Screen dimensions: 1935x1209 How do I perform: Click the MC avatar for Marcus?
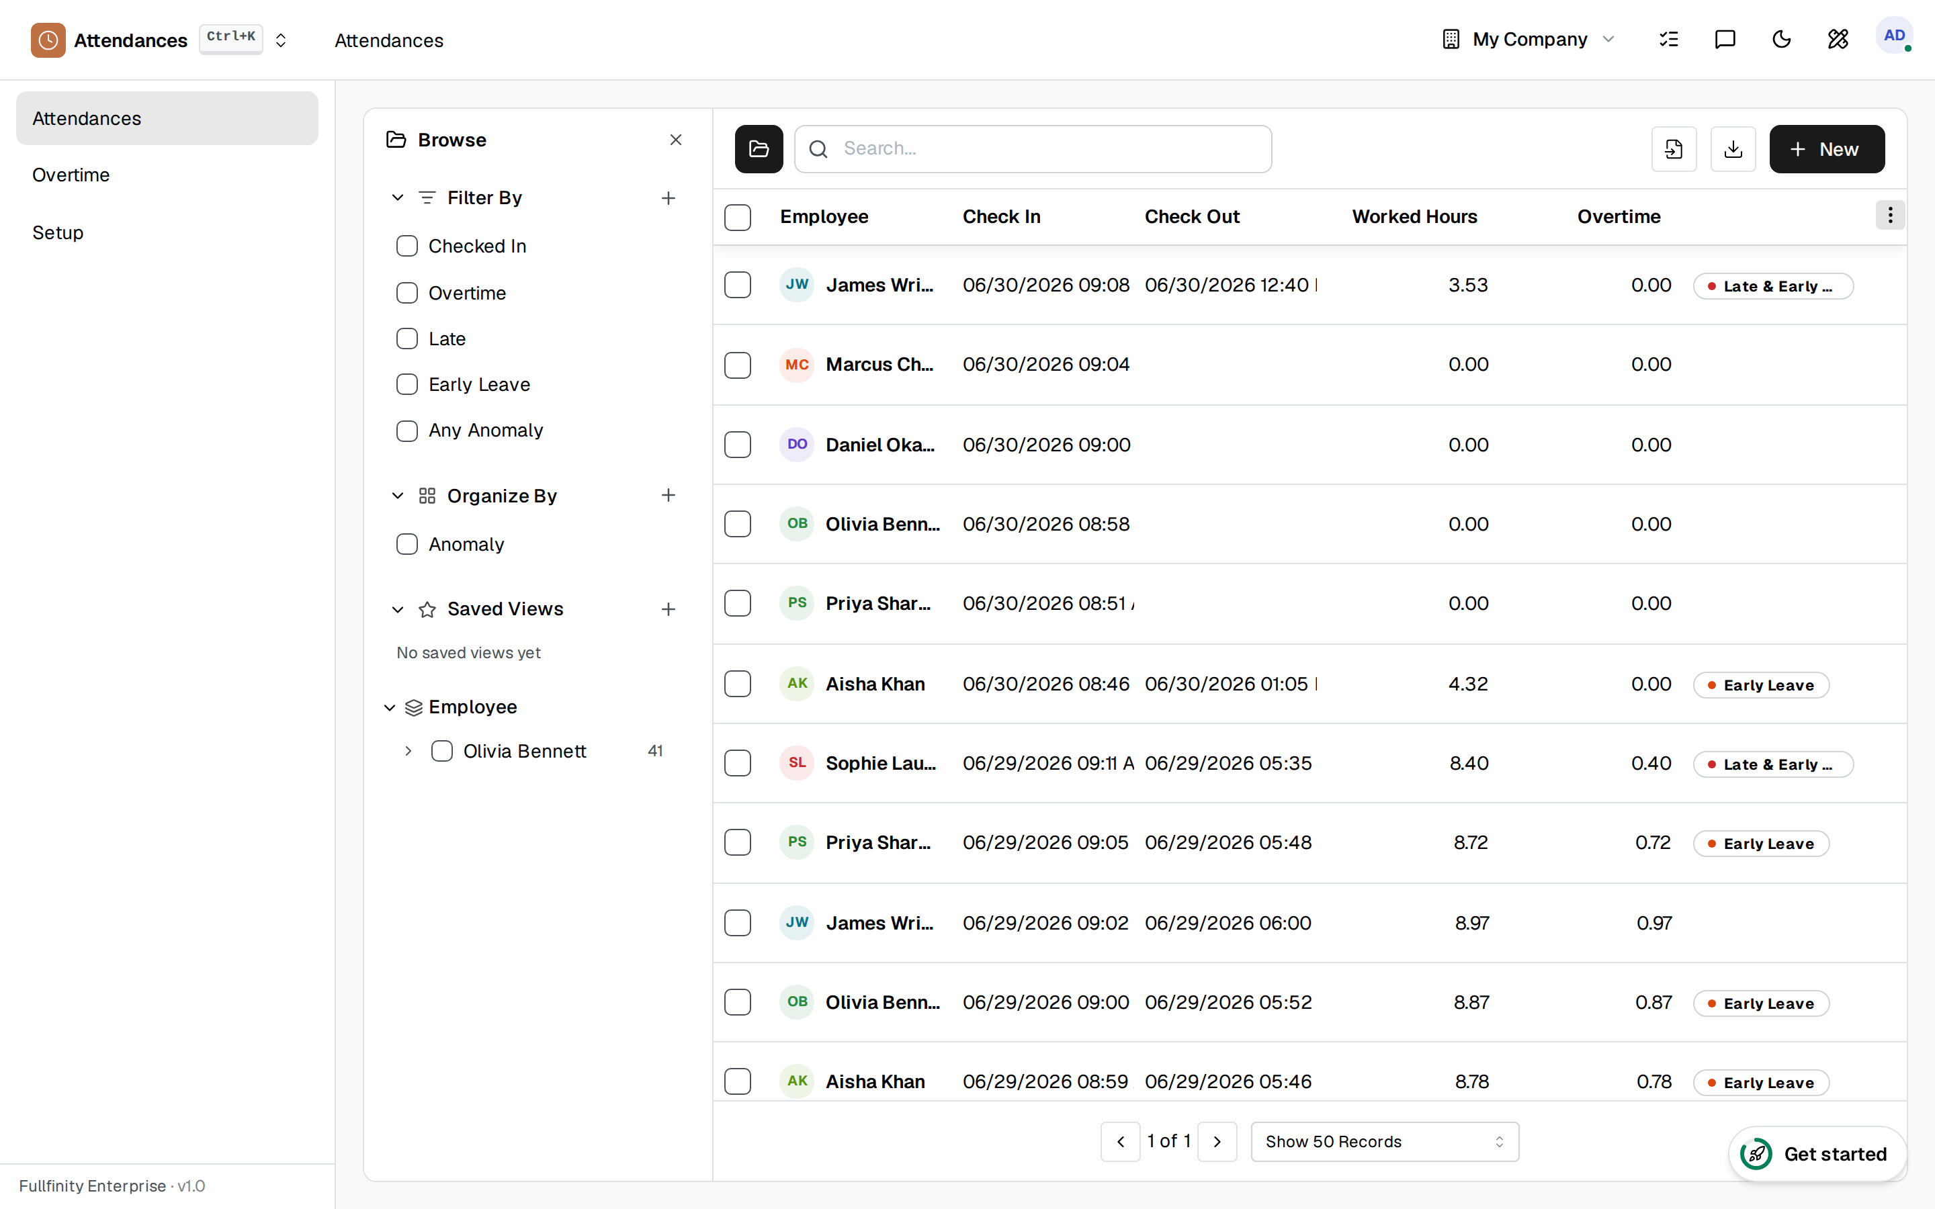796,365
